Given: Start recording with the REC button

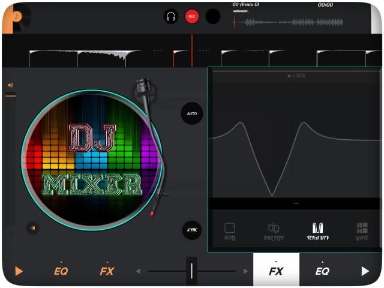Looking at the screenshot, I should 192,16.
